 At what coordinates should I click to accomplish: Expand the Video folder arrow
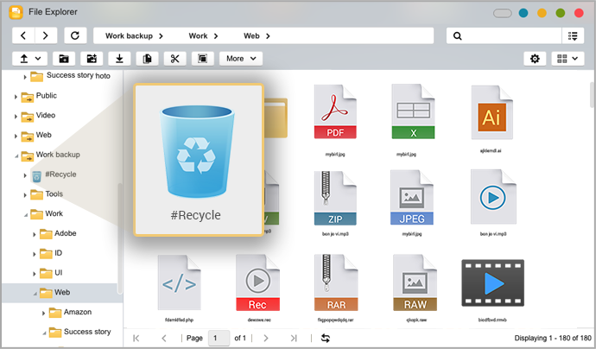tap(16, 117)
